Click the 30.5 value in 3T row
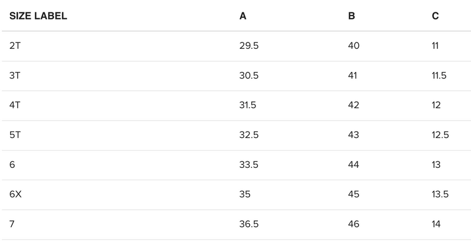The height and width of the screenshot is (248, 471). [249, 75]
